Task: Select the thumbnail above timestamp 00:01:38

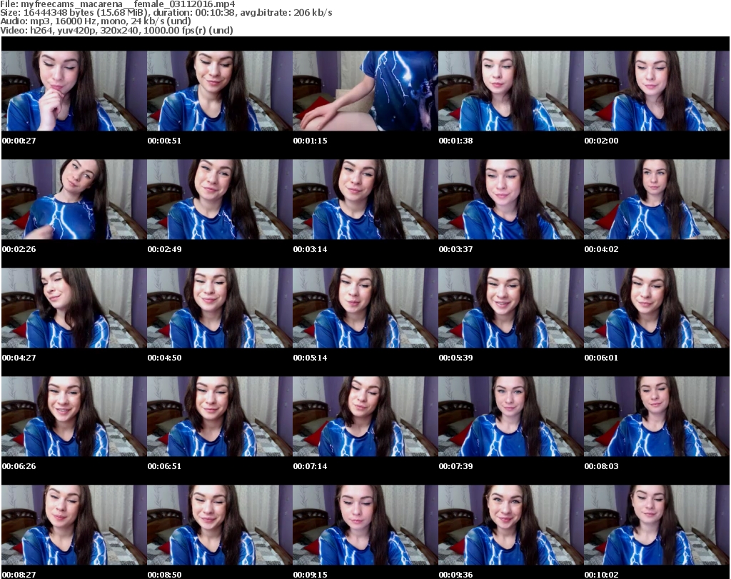Action: tap(510, 91)
